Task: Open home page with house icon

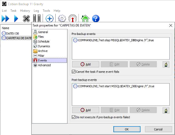Action: (x=85, y=18)
